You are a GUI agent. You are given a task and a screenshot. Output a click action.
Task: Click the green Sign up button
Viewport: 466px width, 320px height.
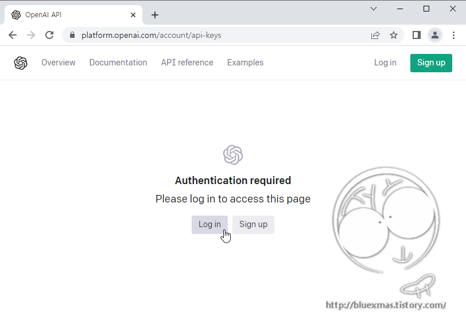click(431, 63)
